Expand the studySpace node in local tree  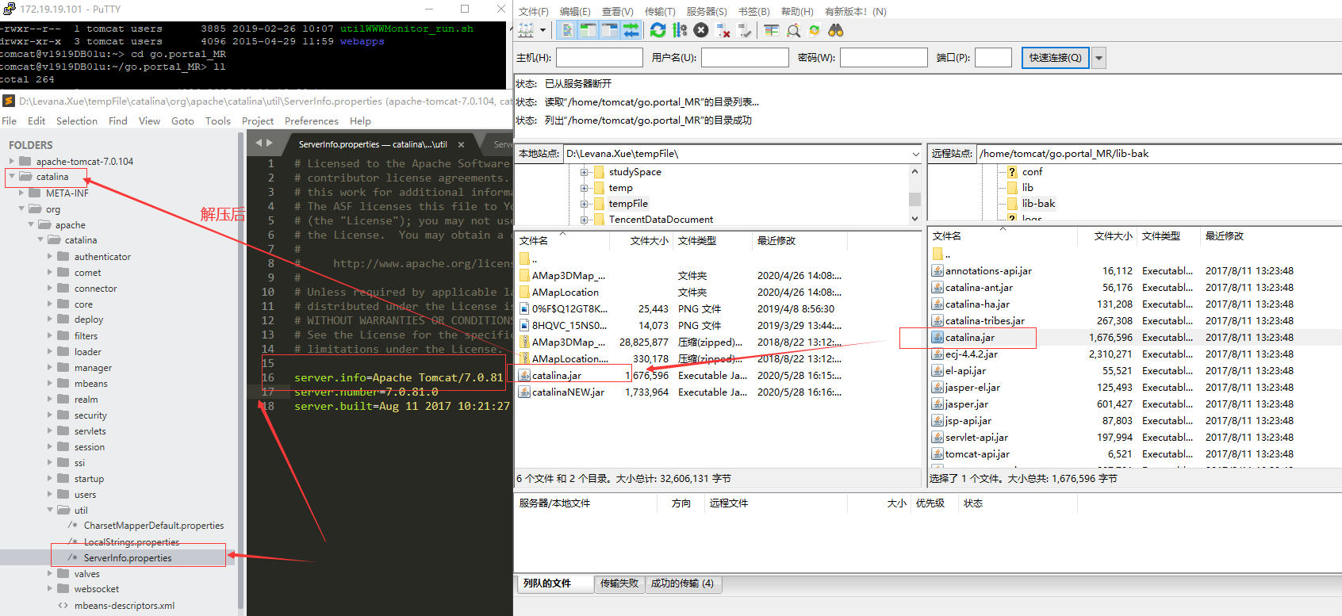(585, 172)
